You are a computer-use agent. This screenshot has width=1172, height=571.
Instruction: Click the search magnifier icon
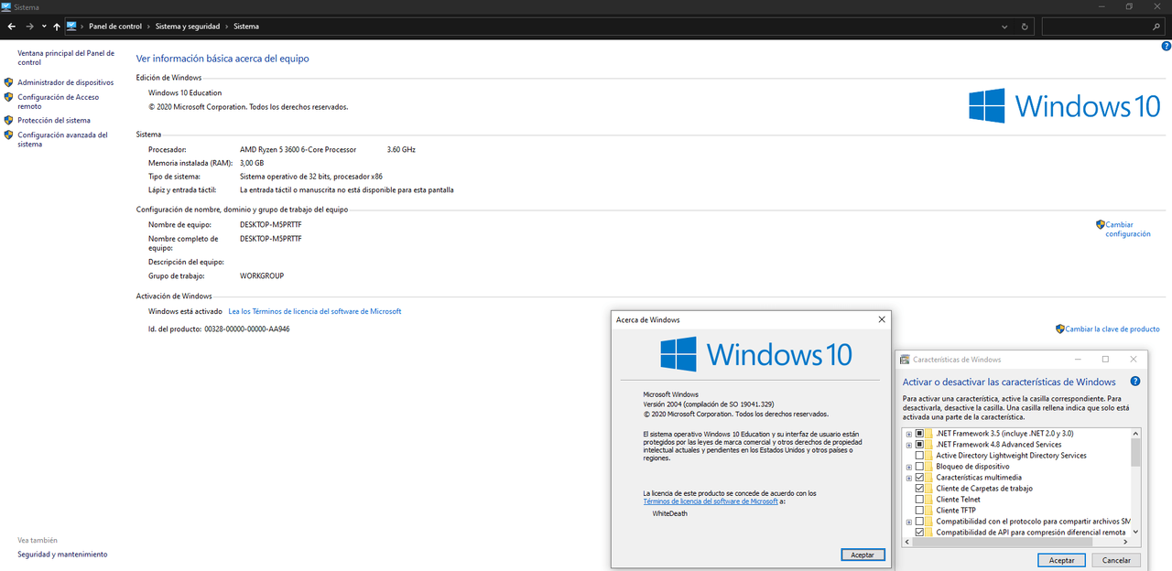point(1156,27)
